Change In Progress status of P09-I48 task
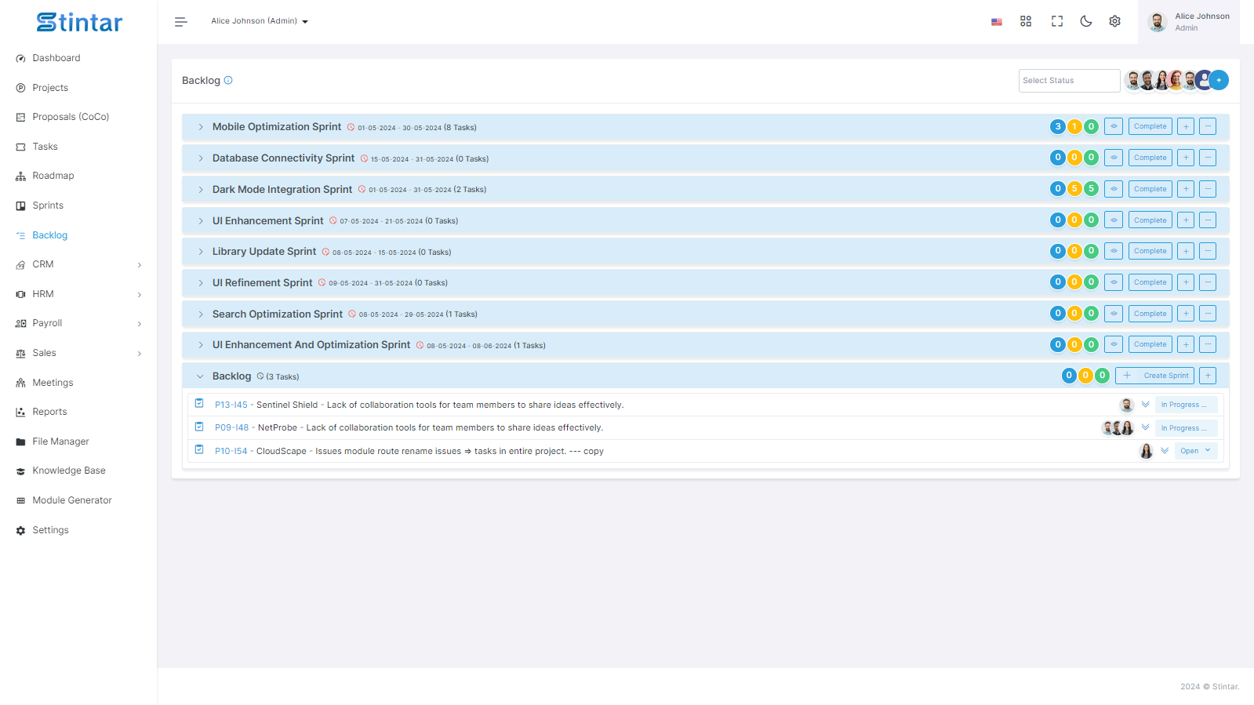 click(1186, 428)
